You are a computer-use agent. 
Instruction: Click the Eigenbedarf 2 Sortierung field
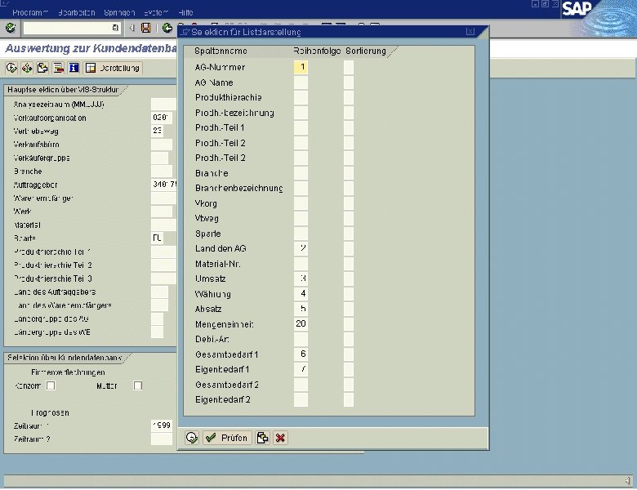(x=349, y=399)
